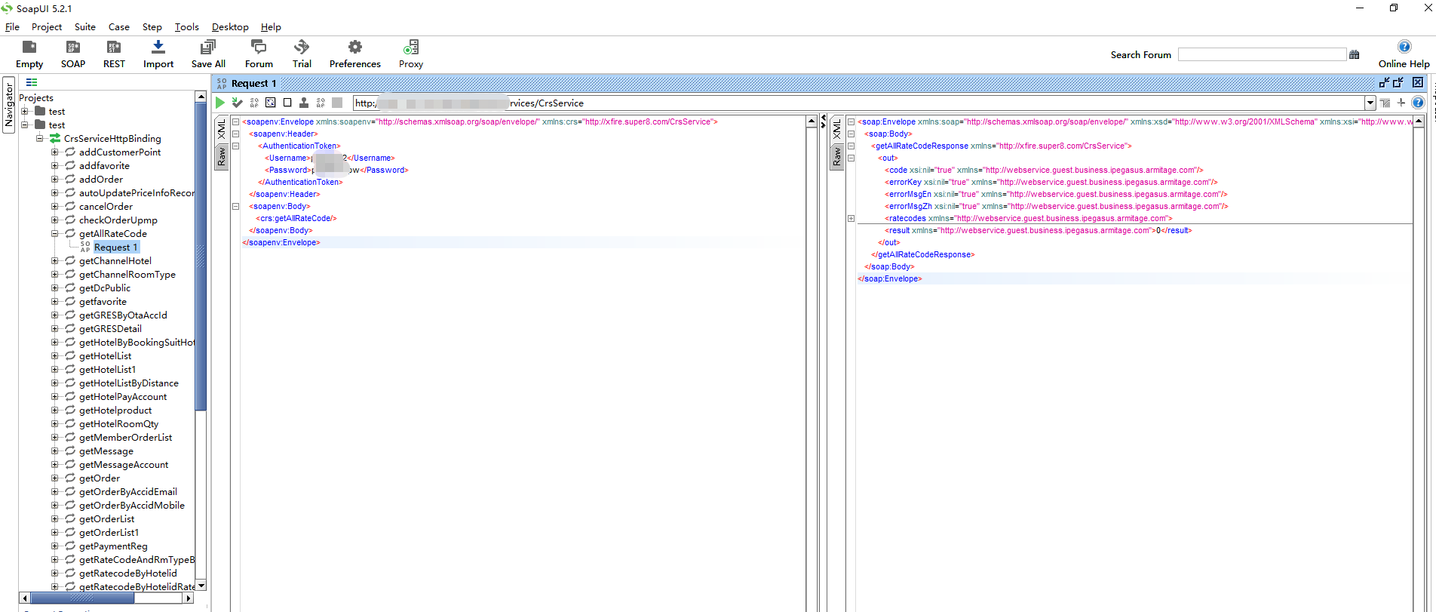Image resolution: width=1436 pixels, height=612 pixels.
Task: Click the Forum toolbar button
Action: [259, 48]
